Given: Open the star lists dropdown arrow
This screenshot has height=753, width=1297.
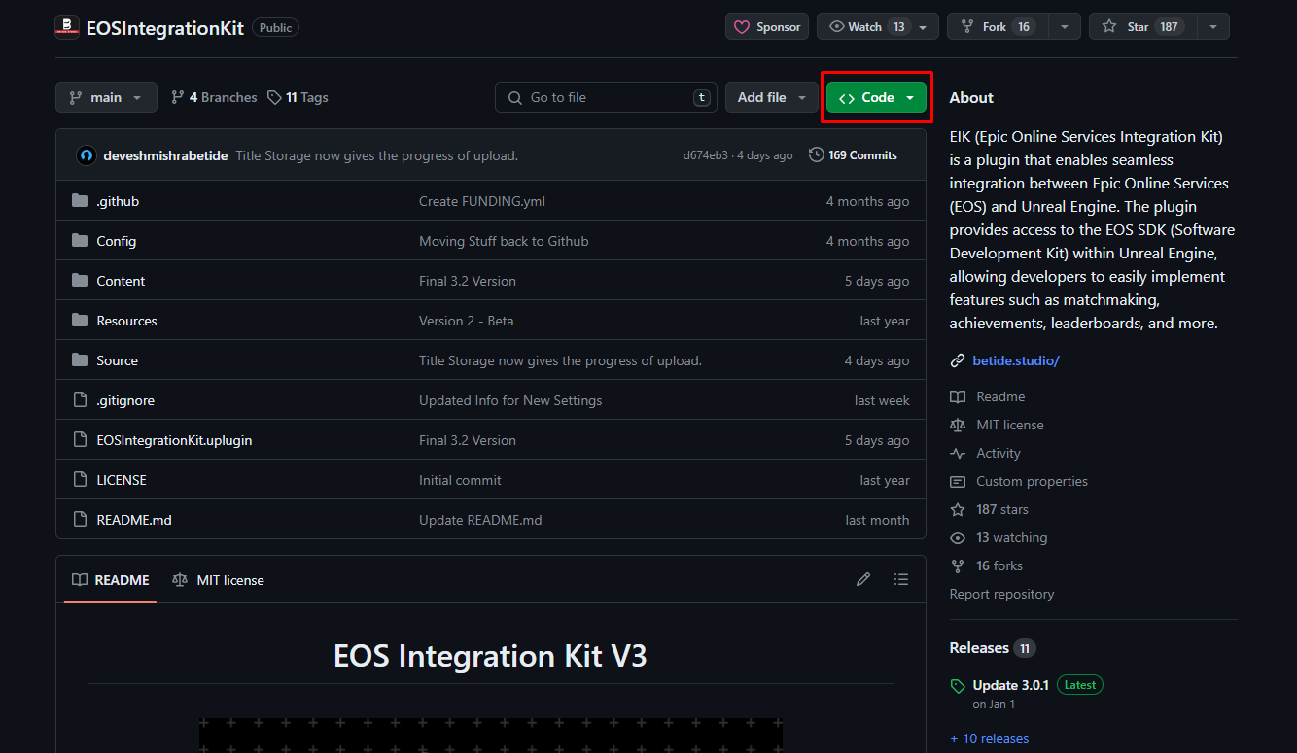Looking at the screenshot, I should pos(1212,27).
